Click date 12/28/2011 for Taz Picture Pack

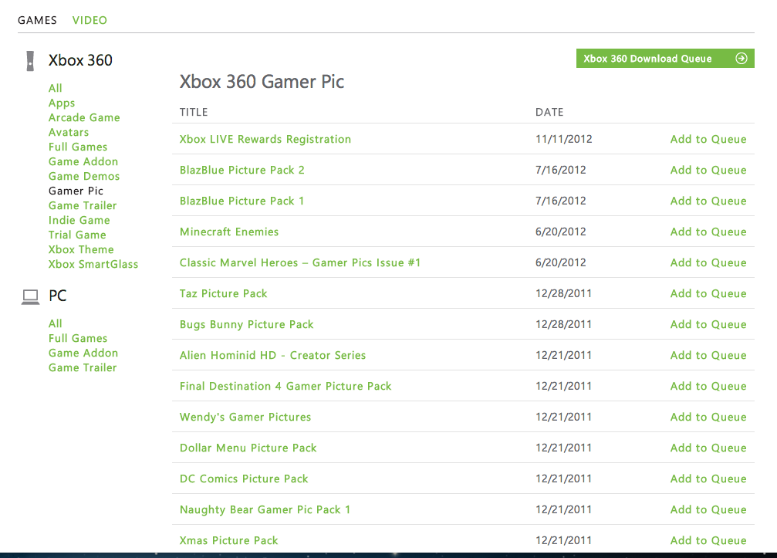[563, 293]
